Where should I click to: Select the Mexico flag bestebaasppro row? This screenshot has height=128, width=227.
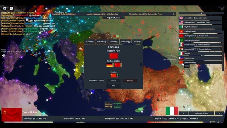point(200,45)
